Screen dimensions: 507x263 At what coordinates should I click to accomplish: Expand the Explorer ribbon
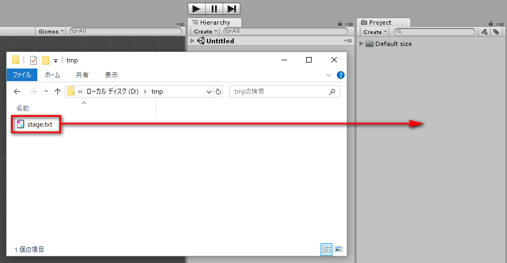click(329, 75)
